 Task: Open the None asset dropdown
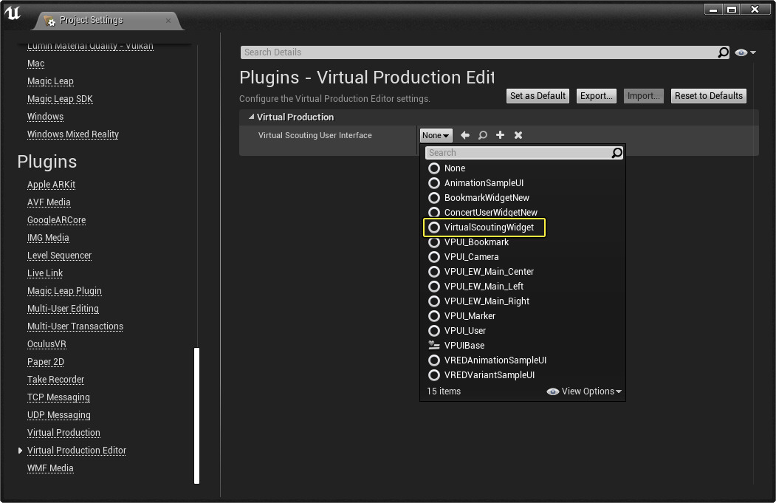435,135
